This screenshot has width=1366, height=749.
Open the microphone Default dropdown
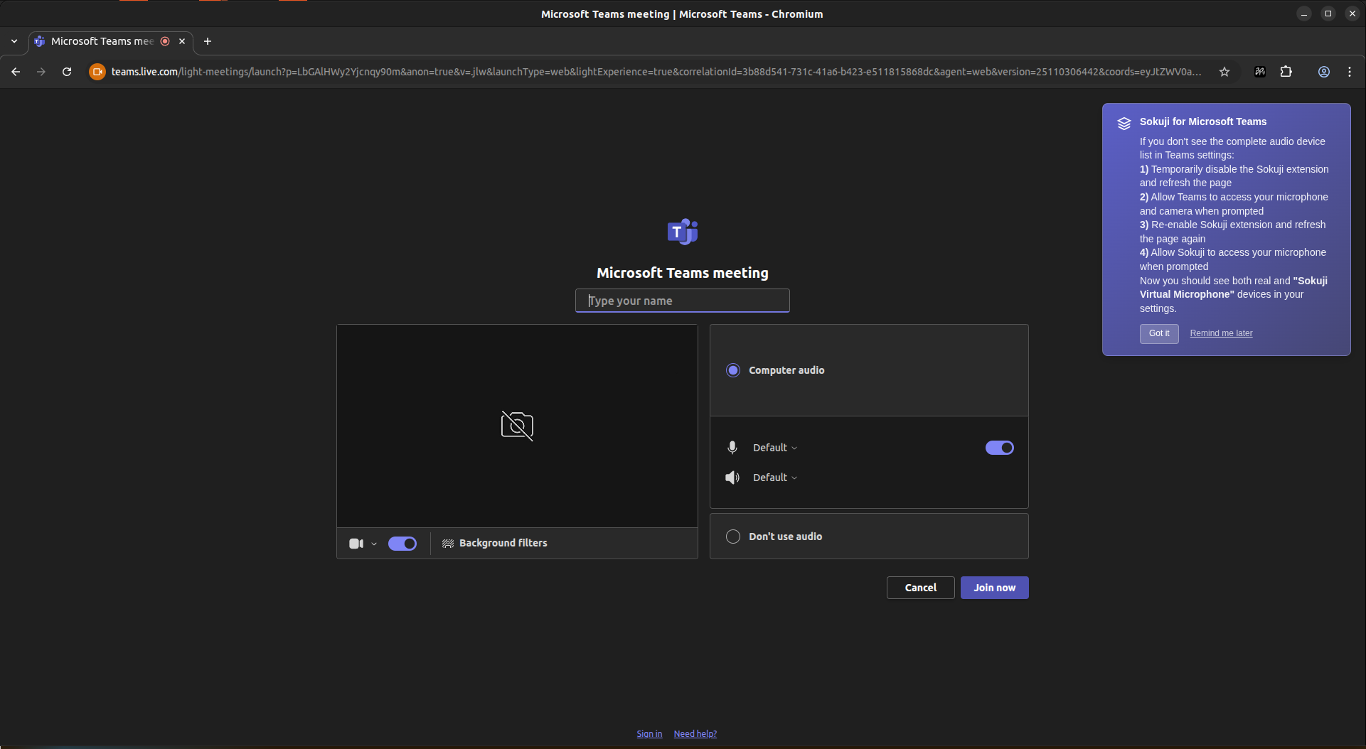(775, 448)
